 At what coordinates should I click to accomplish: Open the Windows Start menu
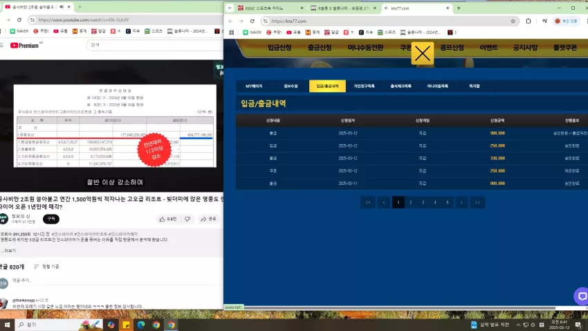(x=7, y=325)
